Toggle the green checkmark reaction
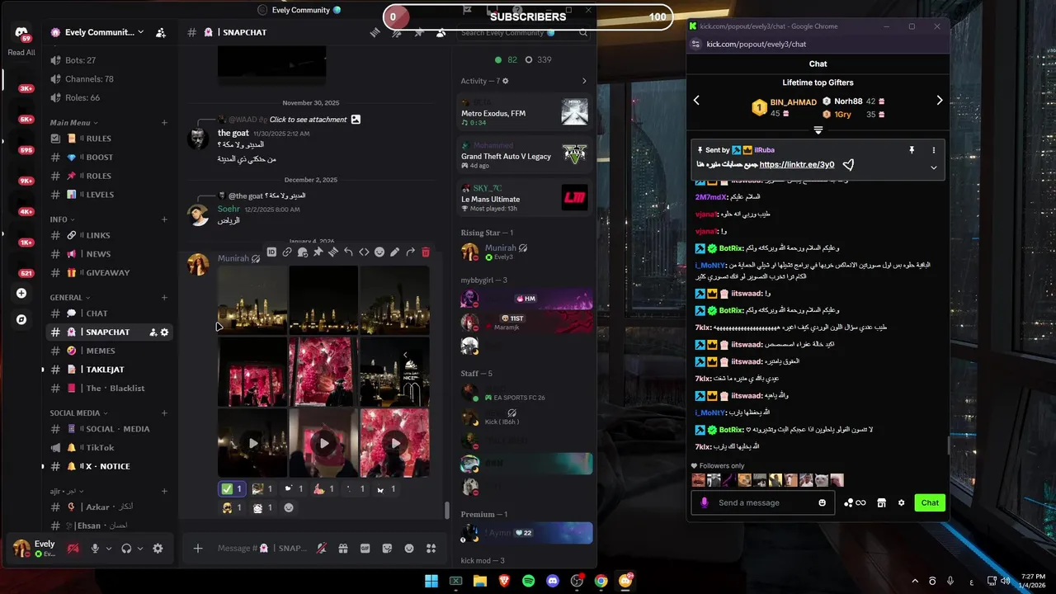This screenshot has height=594, width=1056. coord(232,488)
